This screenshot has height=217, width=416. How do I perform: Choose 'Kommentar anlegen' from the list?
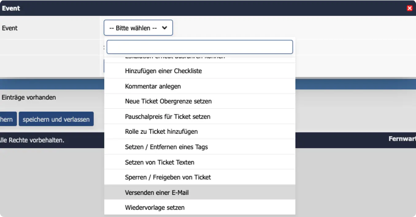(200, 86)
